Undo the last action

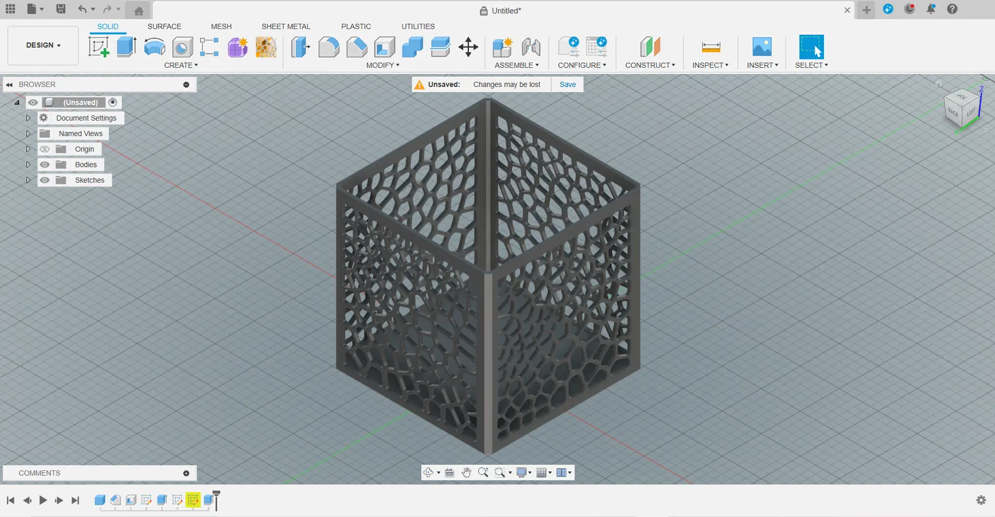[82, 9]
